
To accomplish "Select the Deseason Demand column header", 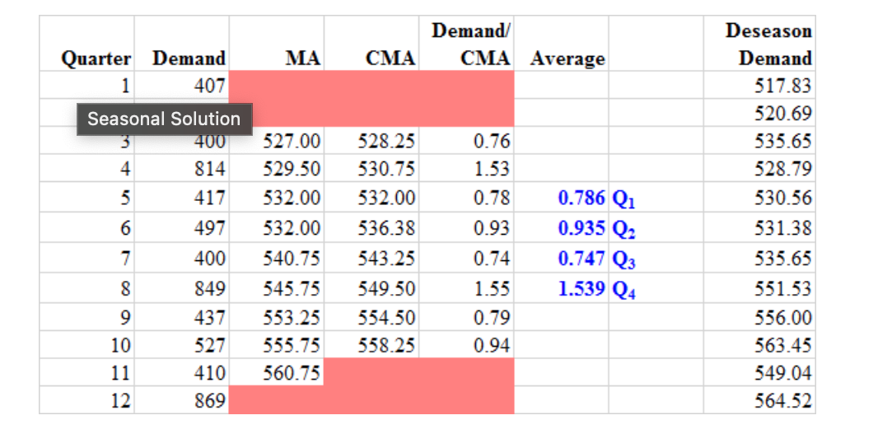I will [768, 44].
